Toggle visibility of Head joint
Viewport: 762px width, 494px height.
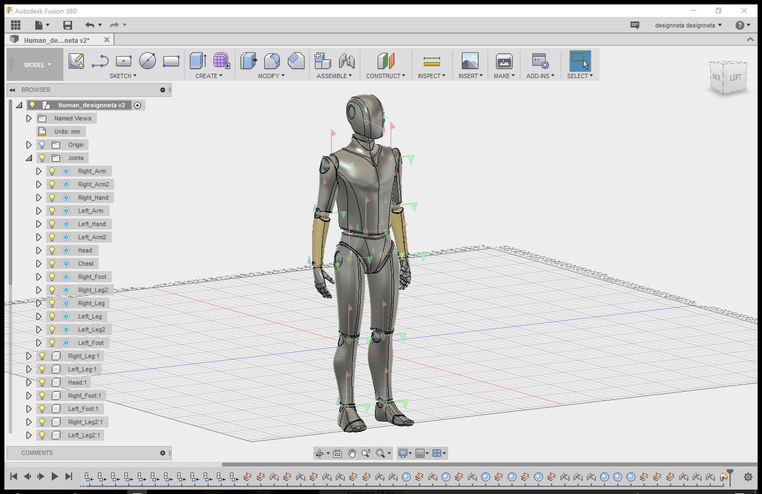(x=52, y=250)
